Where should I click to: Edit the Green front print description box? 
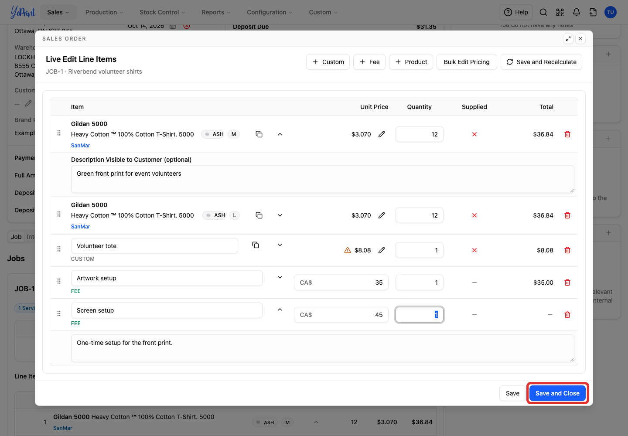click(323, 179)
